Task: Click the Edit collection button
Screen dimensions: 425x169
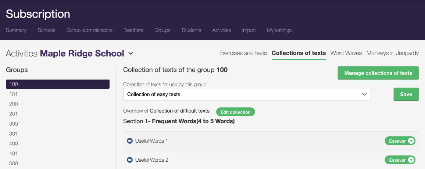Action: point(235,112)
